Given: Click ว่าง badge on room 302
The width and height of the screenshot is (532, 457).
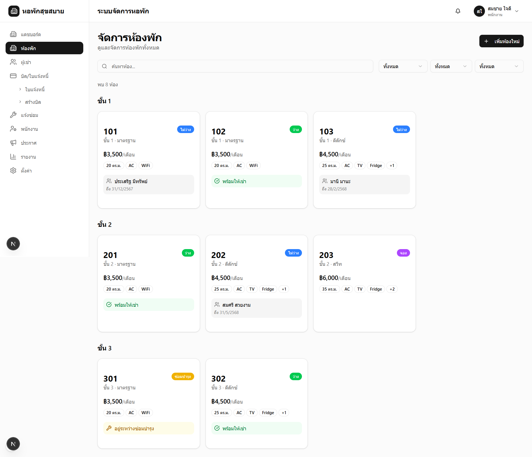Looking at the screenshot, I should coord(296,377).
